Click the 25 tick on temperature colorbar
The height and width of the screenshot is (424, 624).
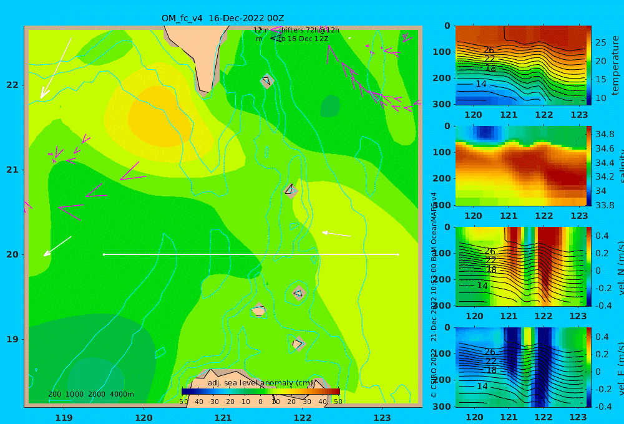click(600, 42)
